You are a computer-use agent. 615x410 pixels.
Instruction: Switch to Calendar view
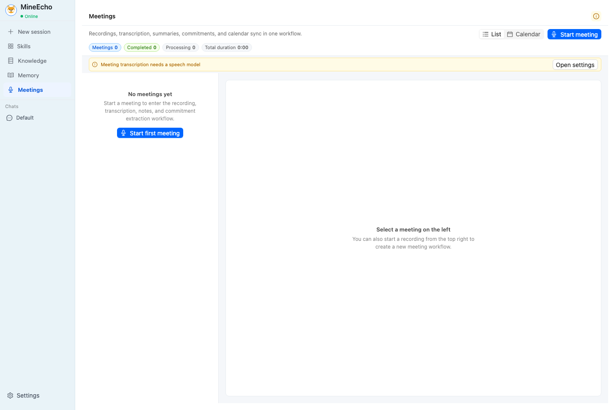524,34
